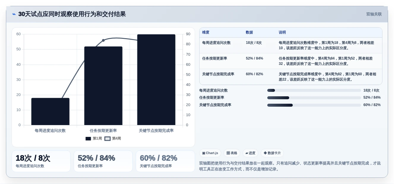Click the line point above 任务按期更新率 bar
Screen dimensions: 394x184
point(103,40)
